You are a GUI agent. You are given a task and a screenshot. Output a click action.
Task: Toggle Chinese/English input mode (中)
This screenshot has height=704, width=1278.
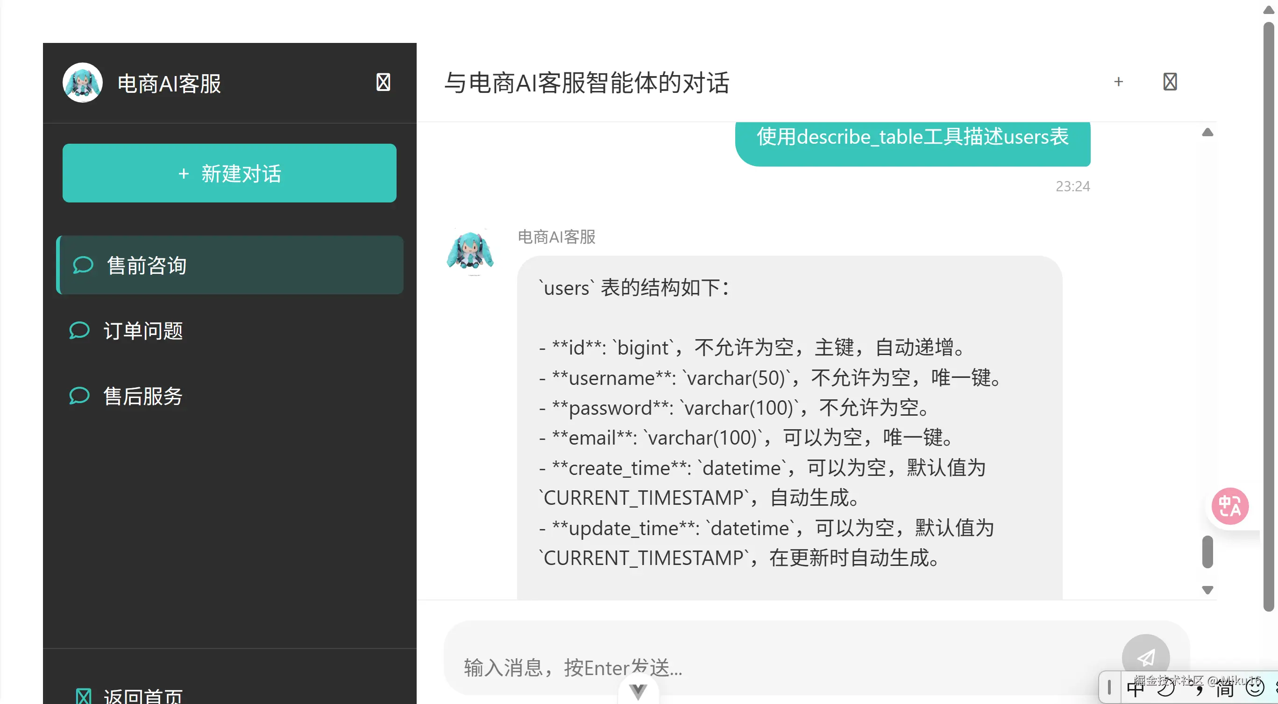[x=1135, y=688]
